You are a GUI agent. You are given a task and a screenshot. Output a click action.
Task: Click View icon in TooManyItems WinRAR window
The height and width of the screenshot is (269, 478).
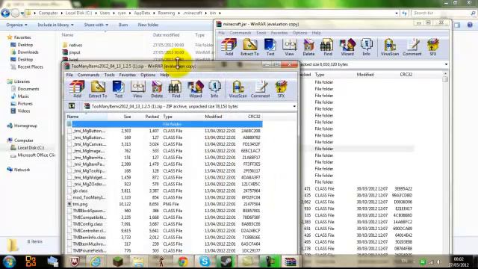[137, 89]
